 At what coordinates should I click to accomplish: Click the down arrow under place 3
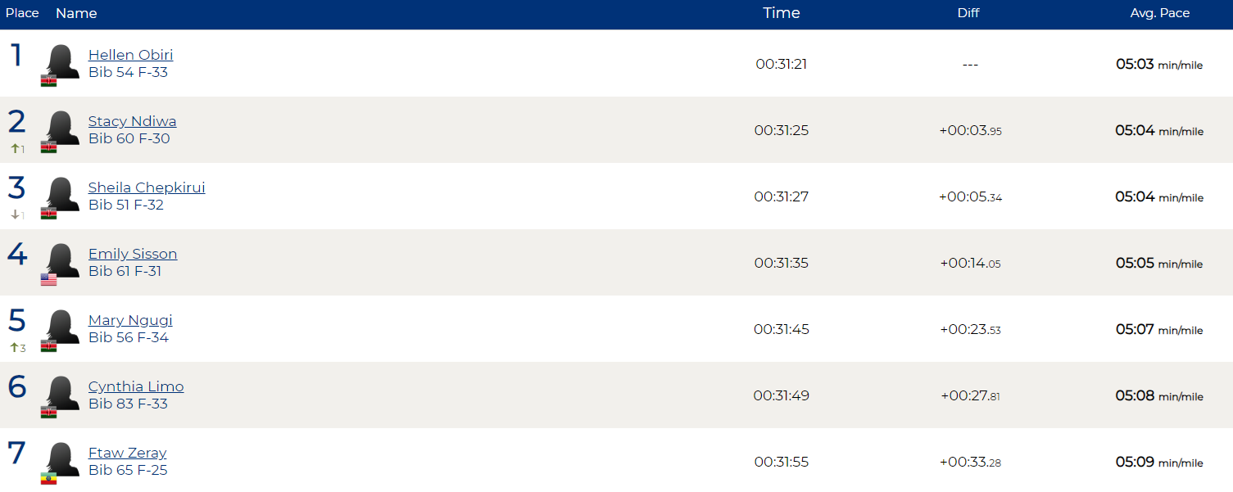[15, 215]
